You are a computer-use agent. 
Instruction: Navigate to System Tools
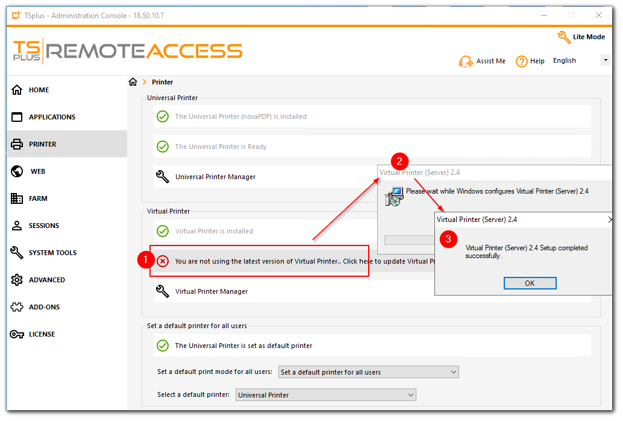coord(52,253)
